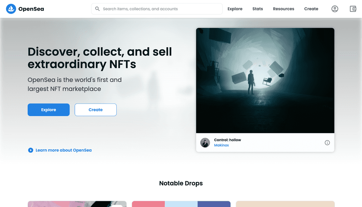The image size is (362, 207).
Task: Click the OpenSea ship logo icon
Action: (x=11, y=9)
